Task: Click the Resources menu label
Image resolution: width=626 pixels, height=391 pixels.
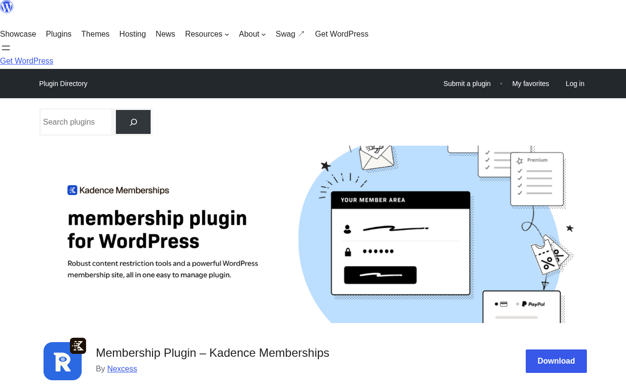Action: [203, 34]
